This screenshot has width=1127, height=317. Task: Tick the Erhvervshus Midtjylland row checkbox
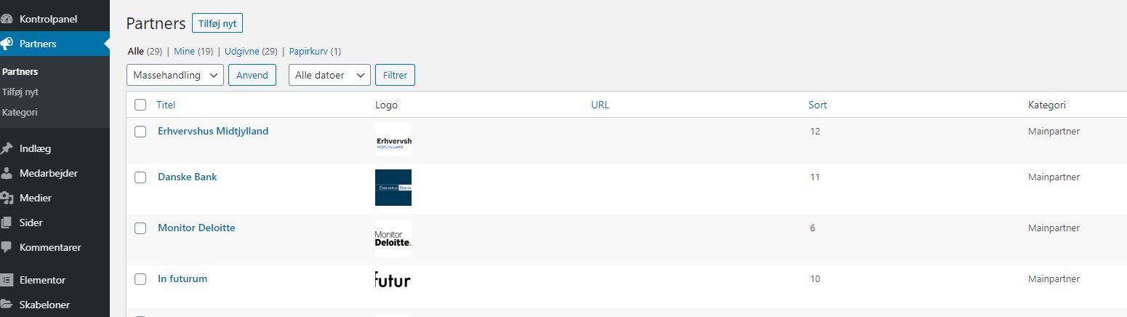pos(140,132)
